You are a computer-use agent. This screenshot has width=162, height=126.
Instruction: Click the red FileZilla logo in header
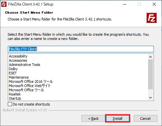pyautogui.click(x=152, y=18)
